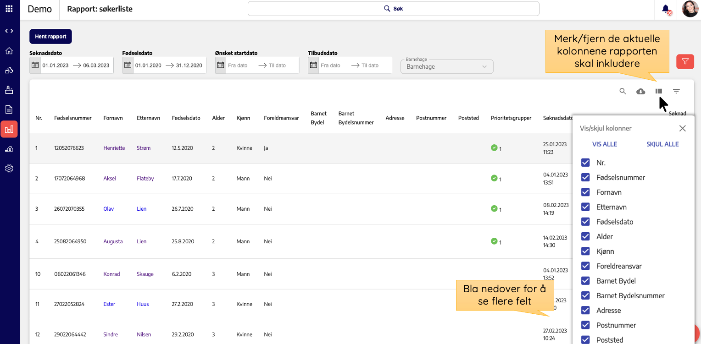
Task: Click Fødselsdato end date 31.12.2020
Action: coord(189,66)
